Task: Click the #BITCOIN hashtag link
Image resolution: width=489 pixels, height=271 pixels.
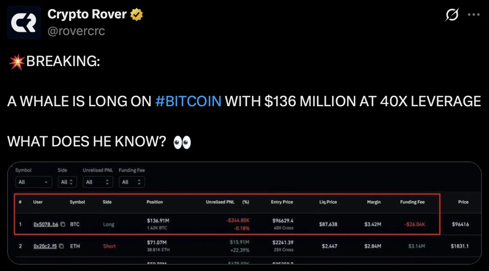Action: (x=188, y=102)
